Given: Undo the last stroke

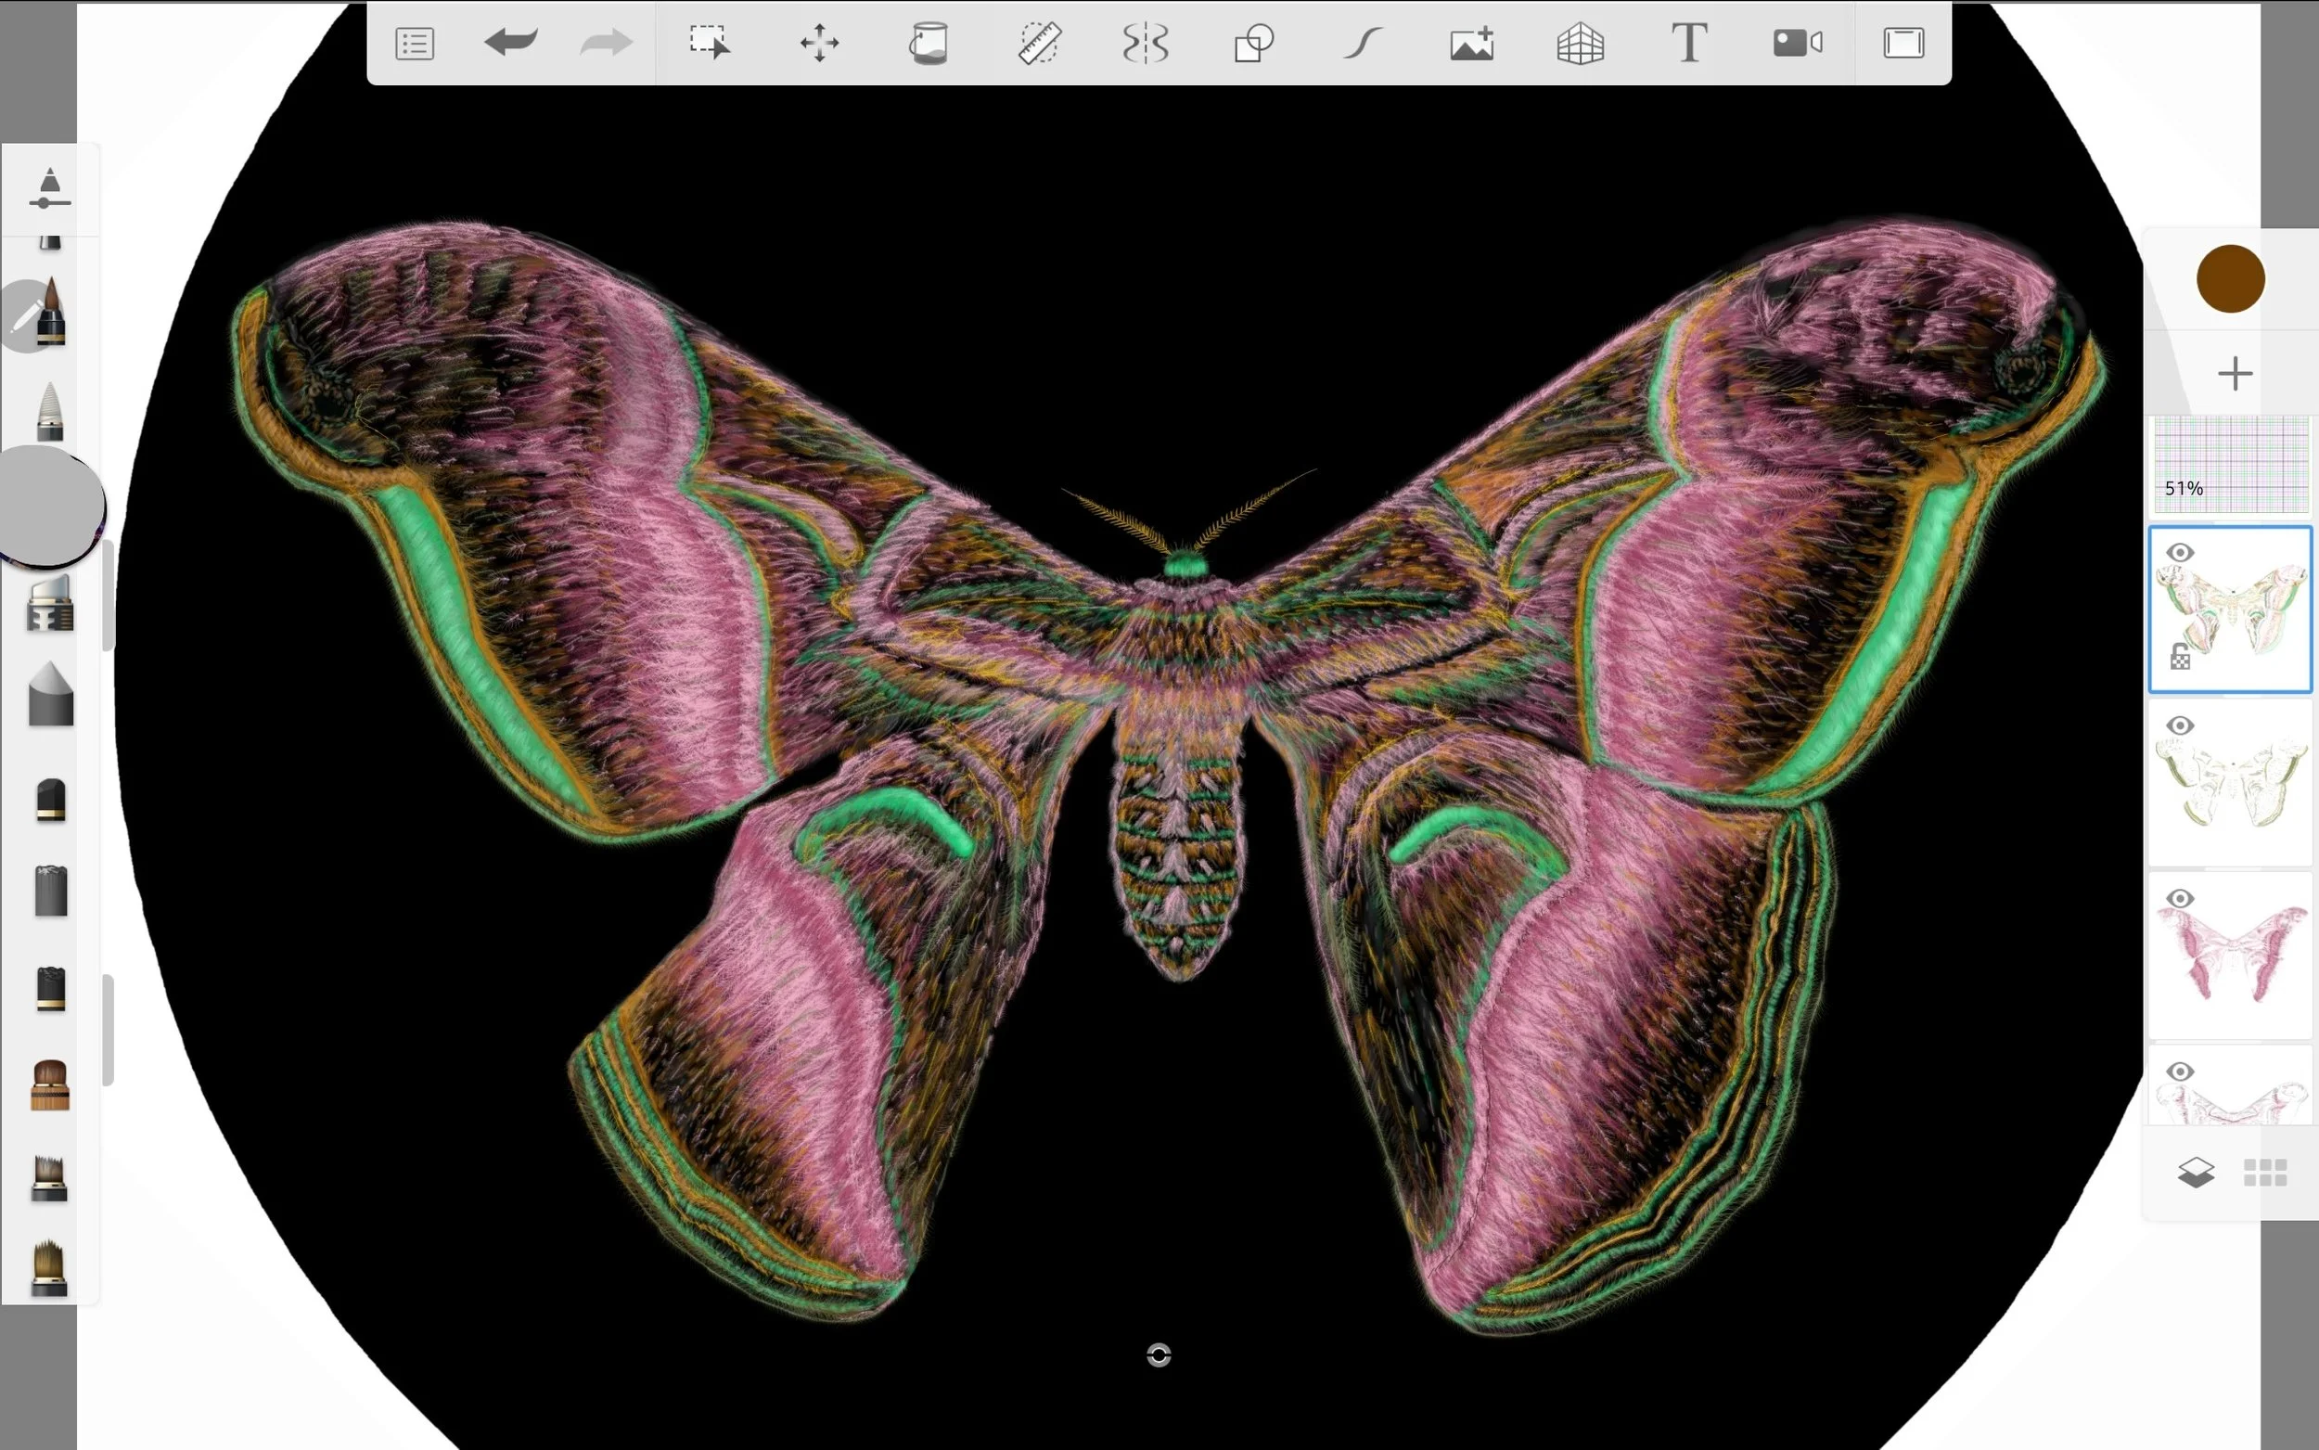Looking at the screenshot, I should (510, 42).
